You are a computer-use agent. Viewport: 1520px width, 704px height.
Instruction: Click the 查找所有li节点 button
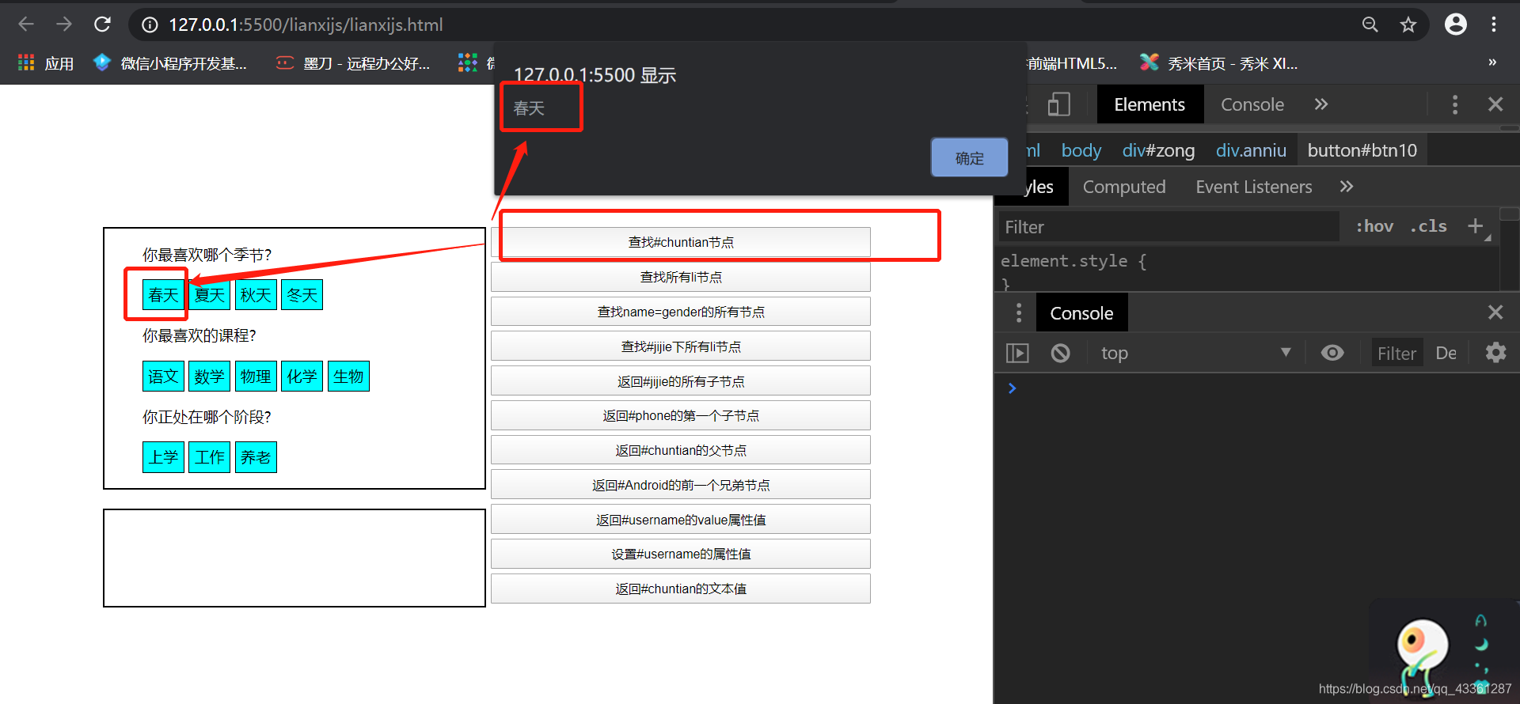tap(681, 277)
